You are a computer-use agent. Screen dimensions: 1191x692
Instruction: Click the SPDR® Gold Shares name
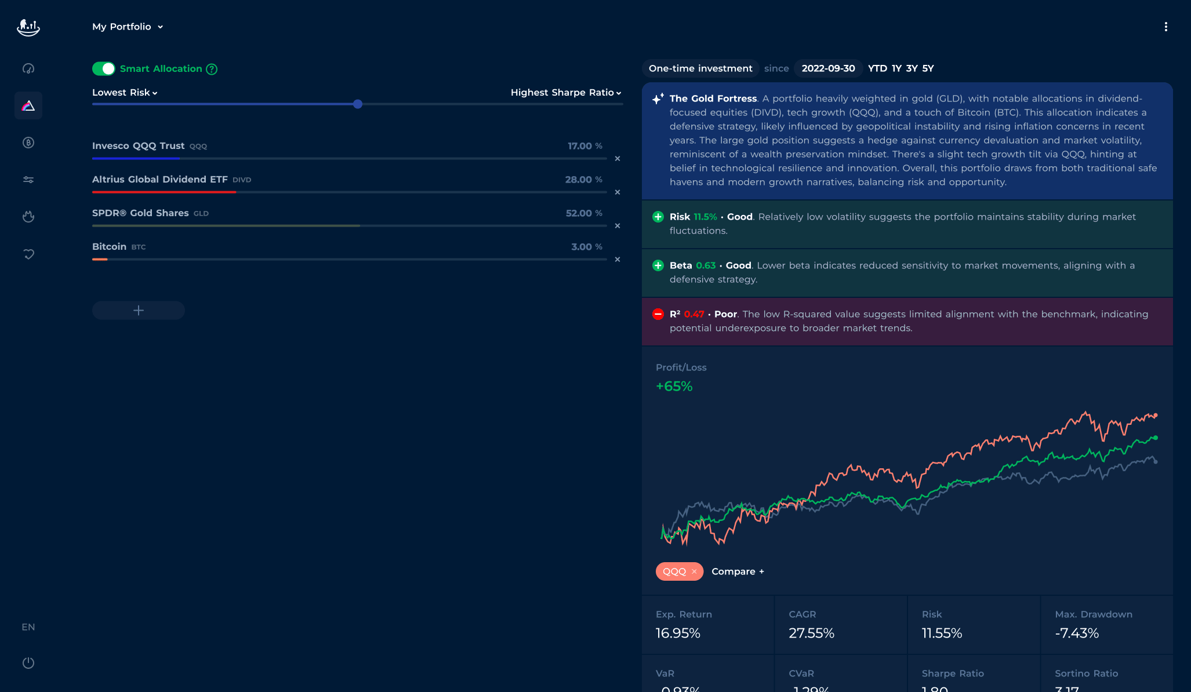[140, 213]
